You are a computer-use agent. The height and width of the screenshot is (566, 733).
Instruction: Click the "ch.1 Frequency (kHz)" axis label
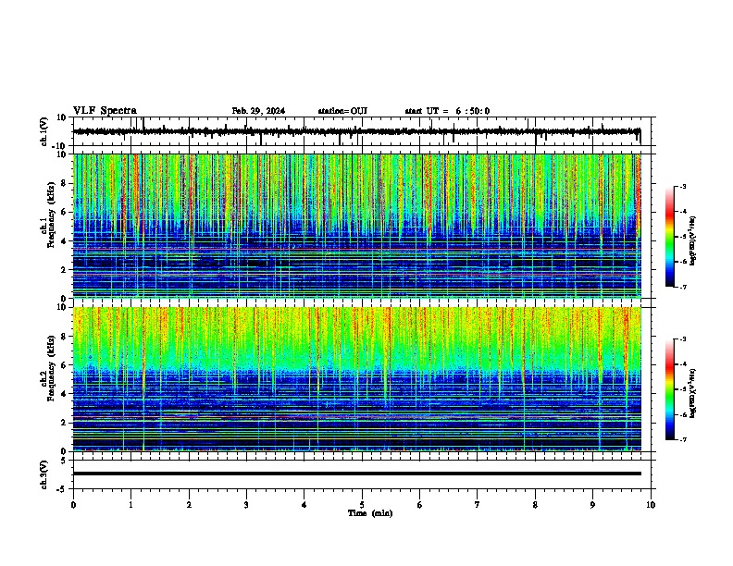click(47, 214)
